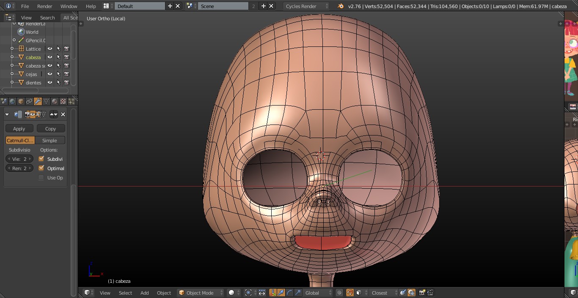Hide the cabeza object with eye icon

pyautogui.click(x=50, y=57)
